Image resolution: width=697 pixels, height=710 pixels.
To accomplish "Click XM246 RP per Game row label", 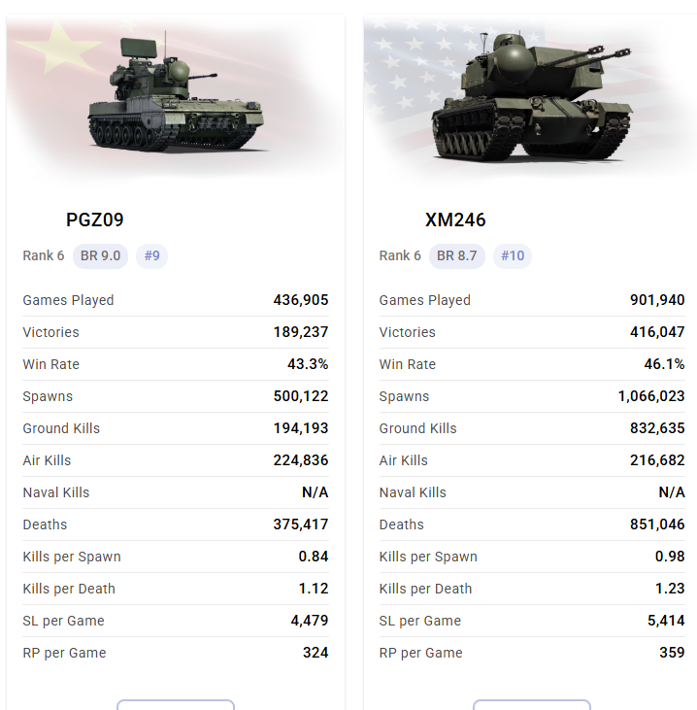I will pyautogui.click(x=421, y=653).
